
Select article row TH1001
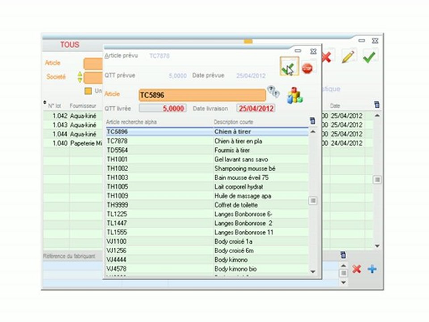[207, 159]
